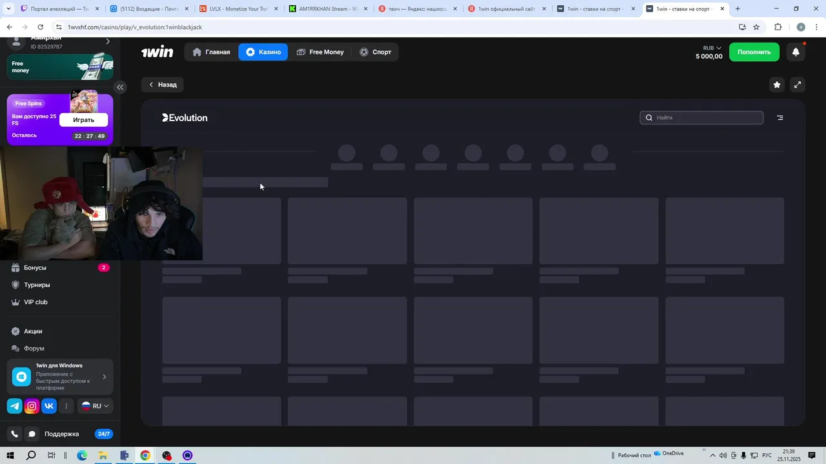Open File Explorer from taskbar

coord(103,456)
